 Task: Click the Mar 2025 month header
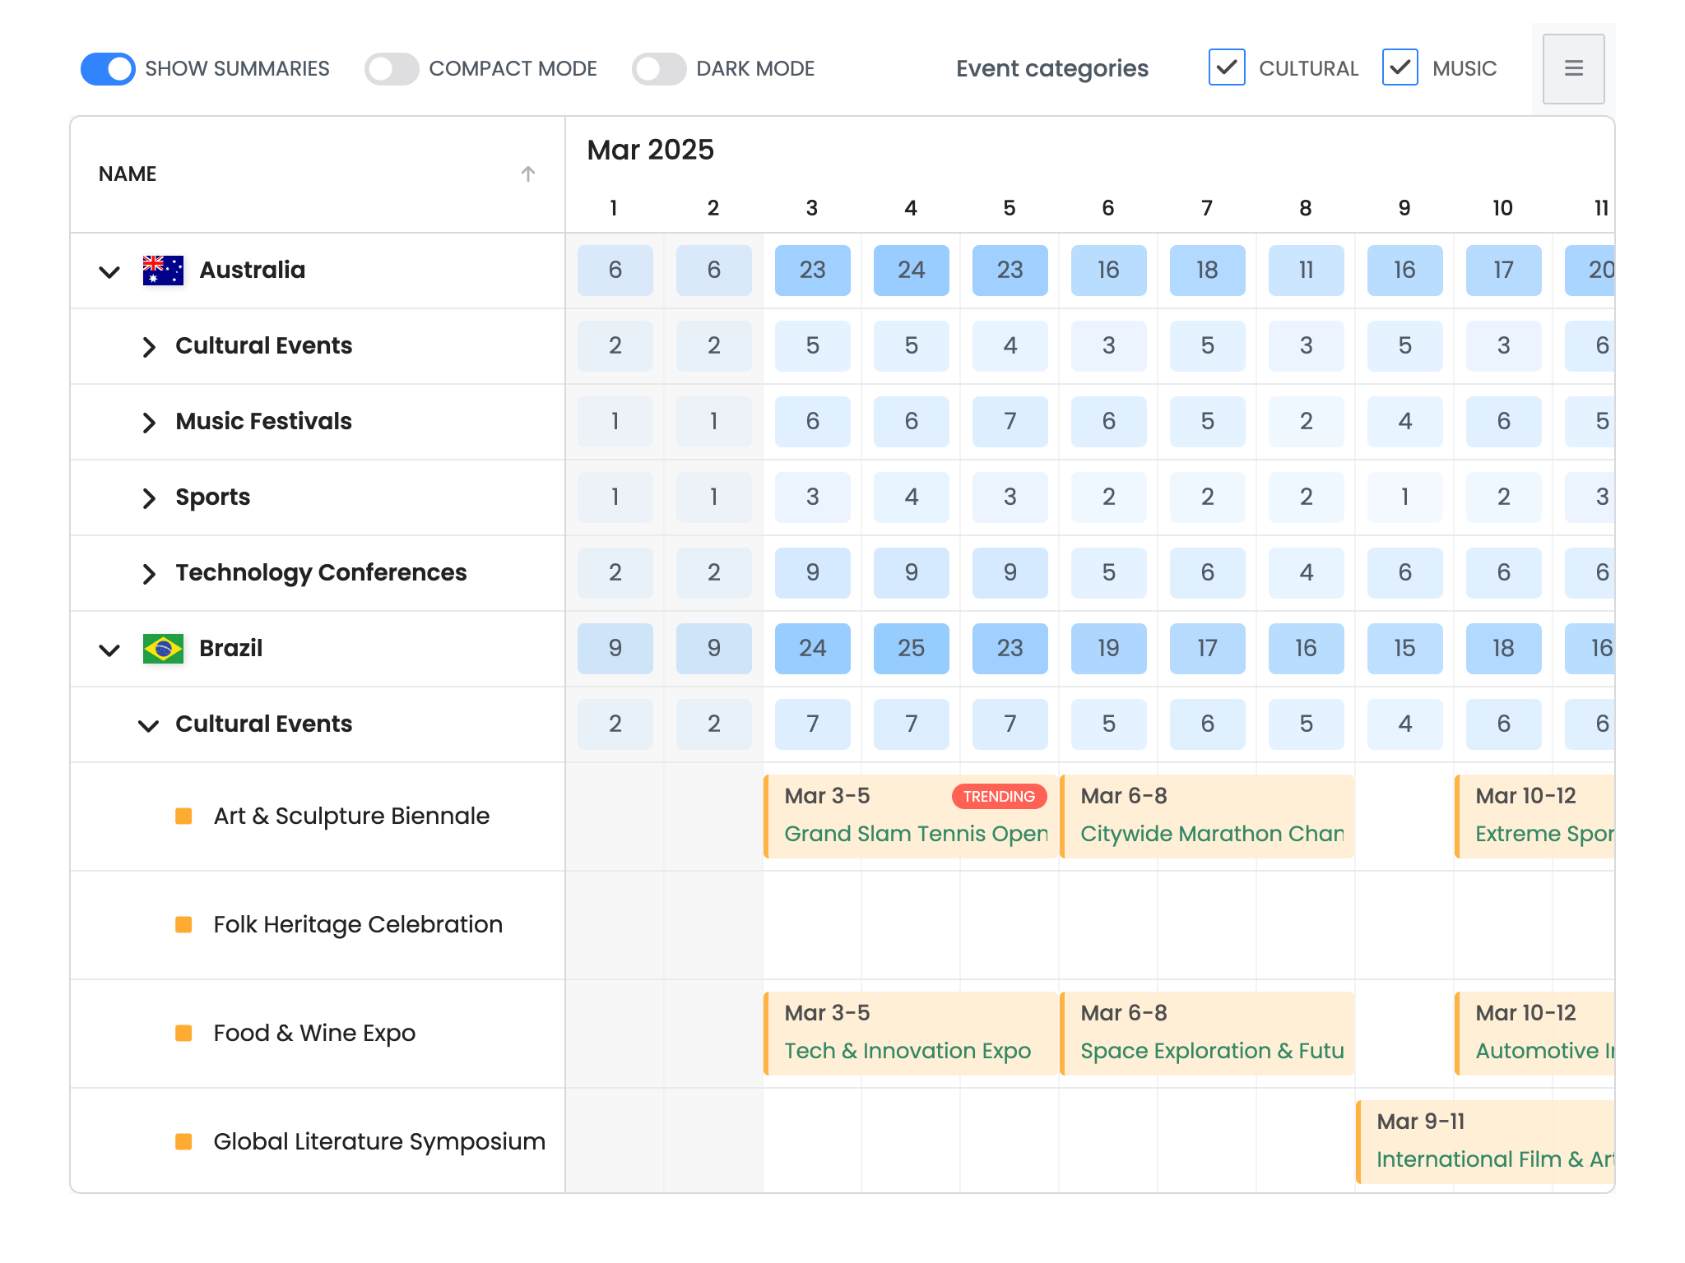point(649,149)
